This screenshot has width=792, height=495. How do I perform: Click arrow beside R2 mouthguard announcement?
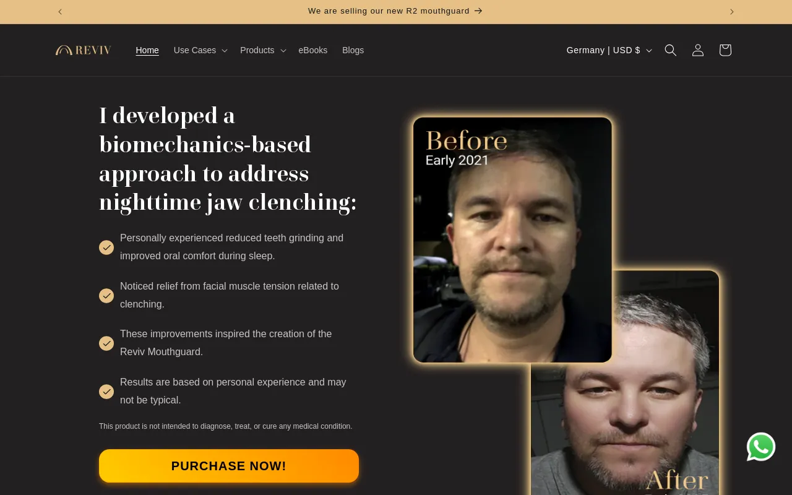click(478, 11)
